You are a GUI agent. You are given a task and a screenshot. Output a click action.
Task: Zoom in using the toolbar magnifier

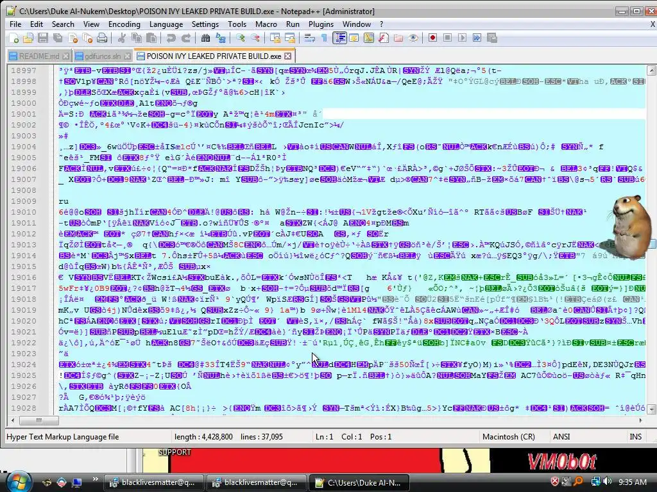[x=240, y=38]
